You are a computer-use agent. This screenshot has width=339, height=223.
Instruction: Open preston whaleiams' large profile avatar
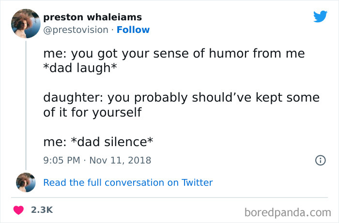click(25, 23)
